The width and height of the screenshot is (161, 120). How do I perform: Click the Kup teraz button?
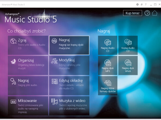(x=132, y=13)
